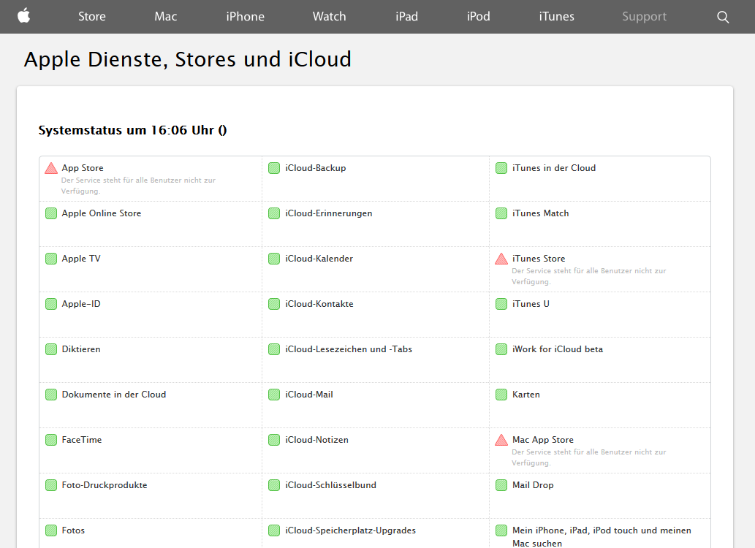
Task: Click the Mac App Store service name
Action: tap(542, 440)
